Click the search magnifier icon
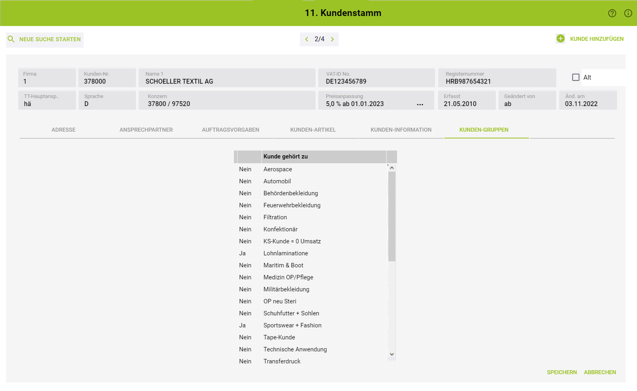This screenshot has height=391, width=637. [x=11, y=39]
